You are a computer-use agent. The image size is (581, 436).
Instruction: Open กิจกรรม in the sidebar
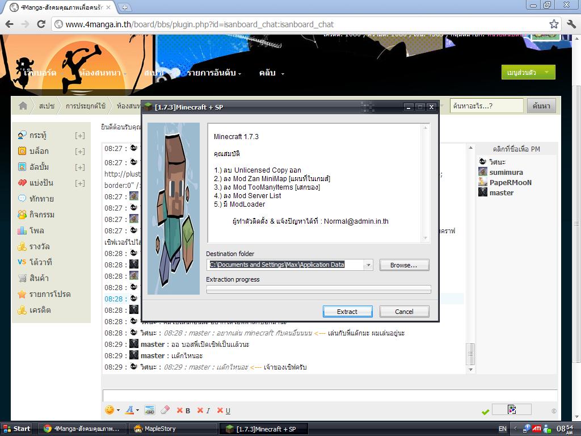coord(42,215)
